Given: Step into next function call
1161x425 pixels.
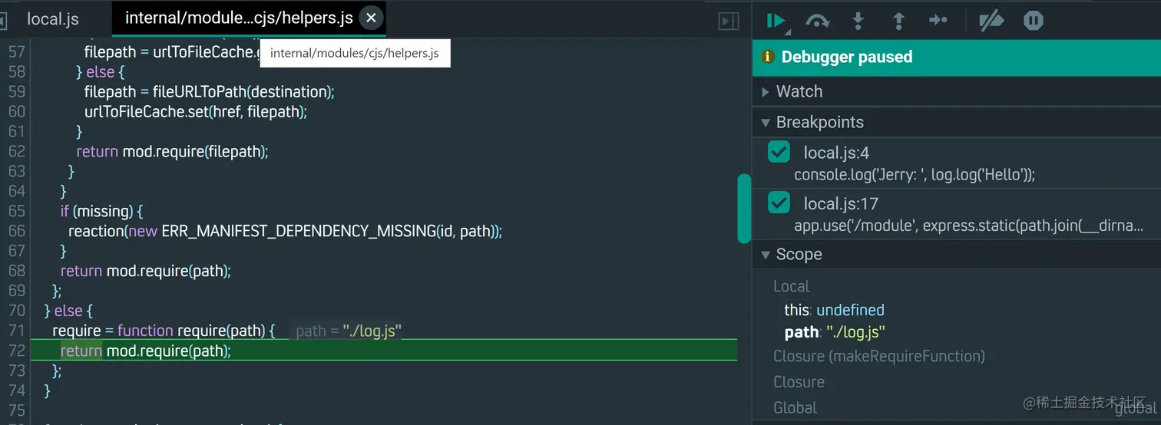Looking at the screenshot, I should pyautogui.click(x=858, y=21).
